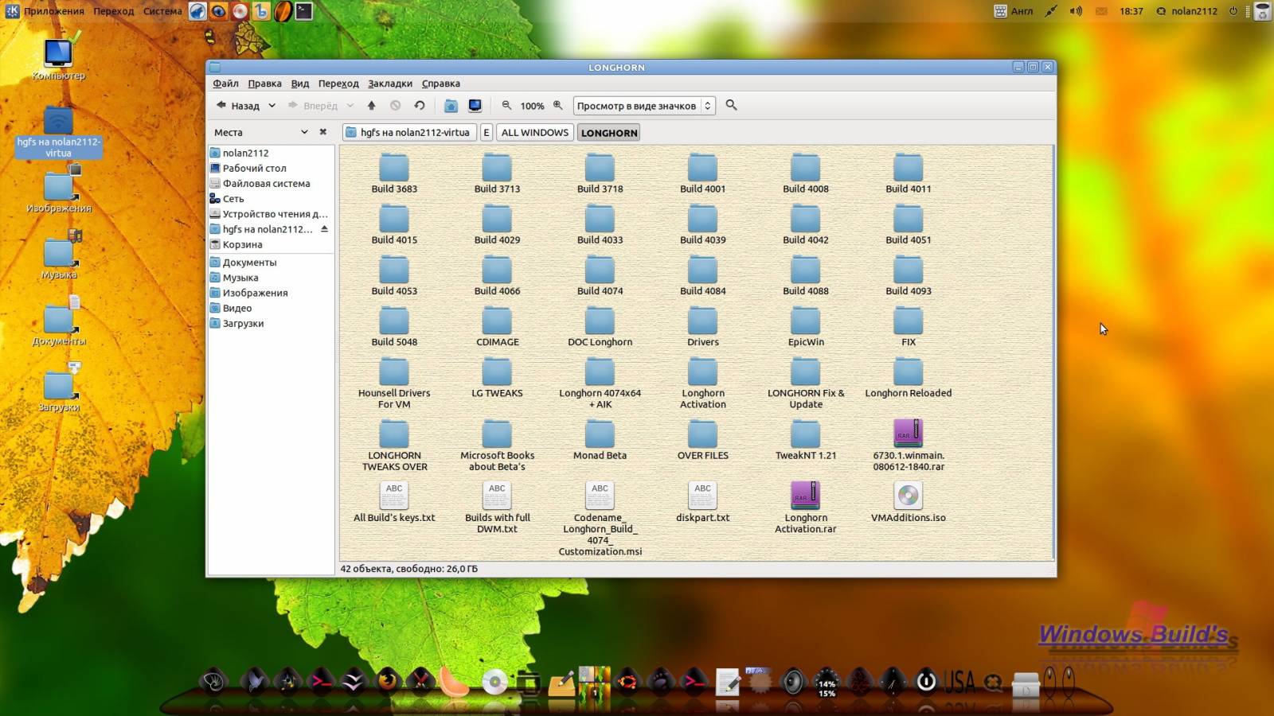The width and height of the screenshot is (1274, 716).
Task: Click the power button dock icon
Action: click(x=926, y=682)
